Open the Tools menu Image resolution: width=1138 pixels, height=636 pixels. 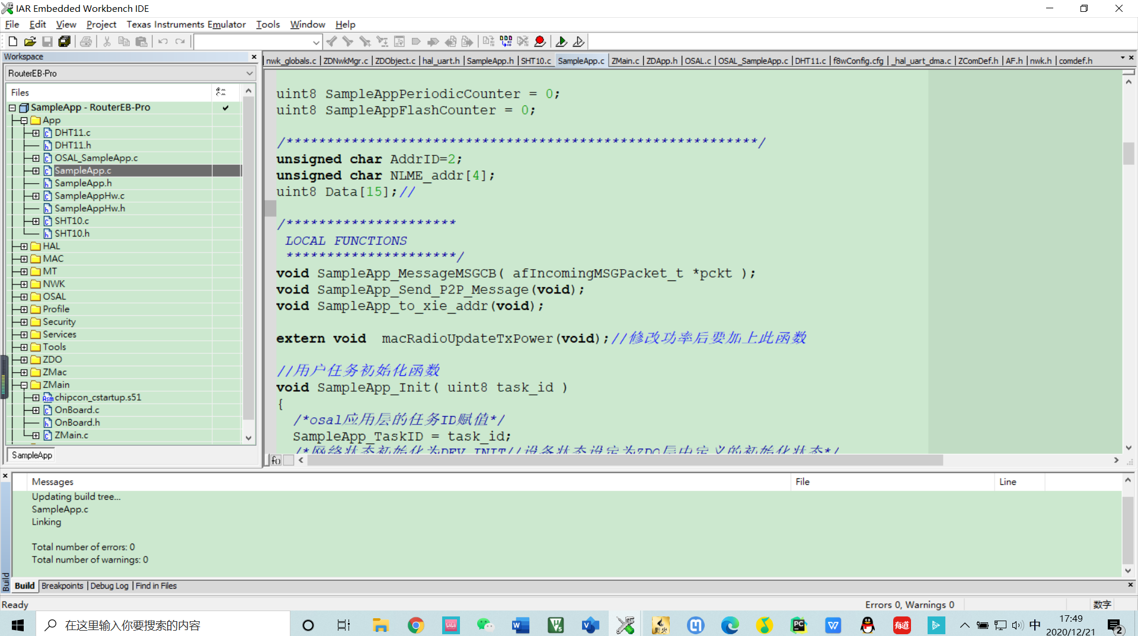click(268, 24)
